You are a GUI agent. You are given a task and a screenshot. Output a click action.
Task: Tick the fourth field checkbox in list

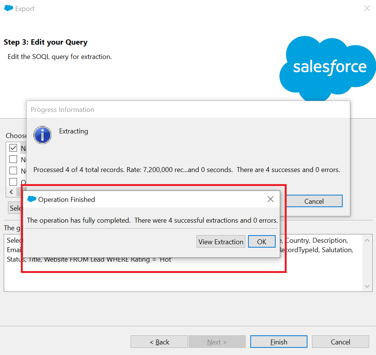(13, 182)
